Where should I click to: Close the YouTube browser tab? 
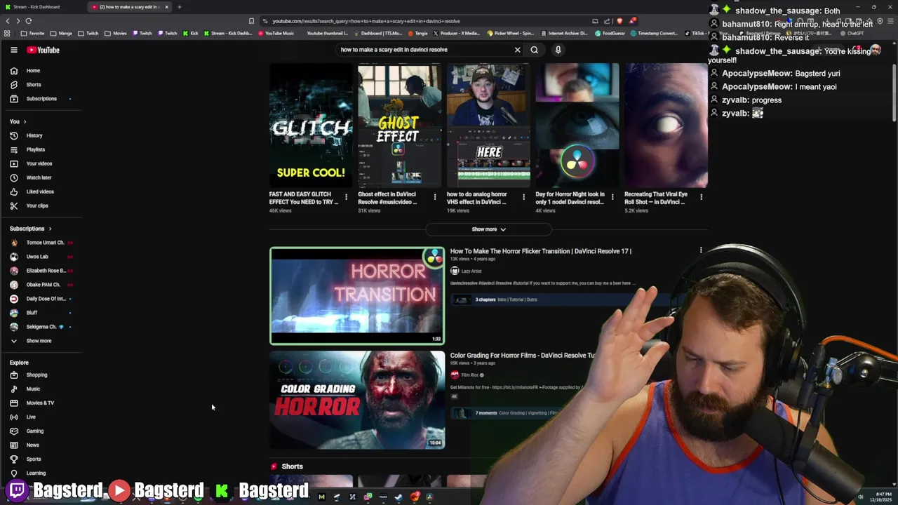[166, 7]
